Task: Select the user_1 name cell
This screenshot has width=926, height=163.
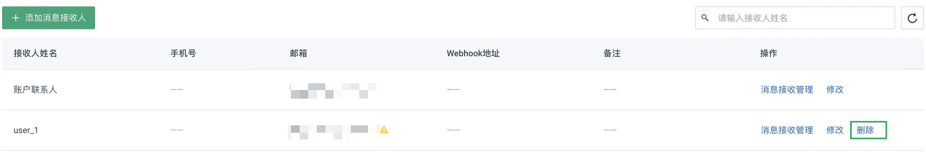Action: (x=26, y=130)
